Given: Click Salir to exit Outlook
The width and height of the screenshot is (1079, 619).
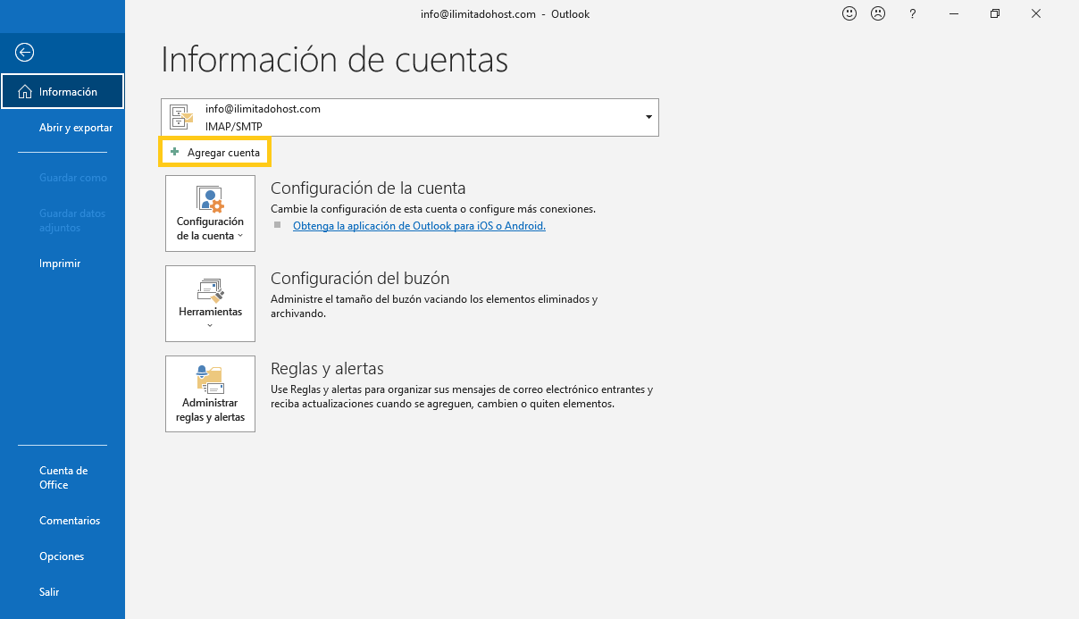Looking at the screenshot, I should [x=49, y=592].
